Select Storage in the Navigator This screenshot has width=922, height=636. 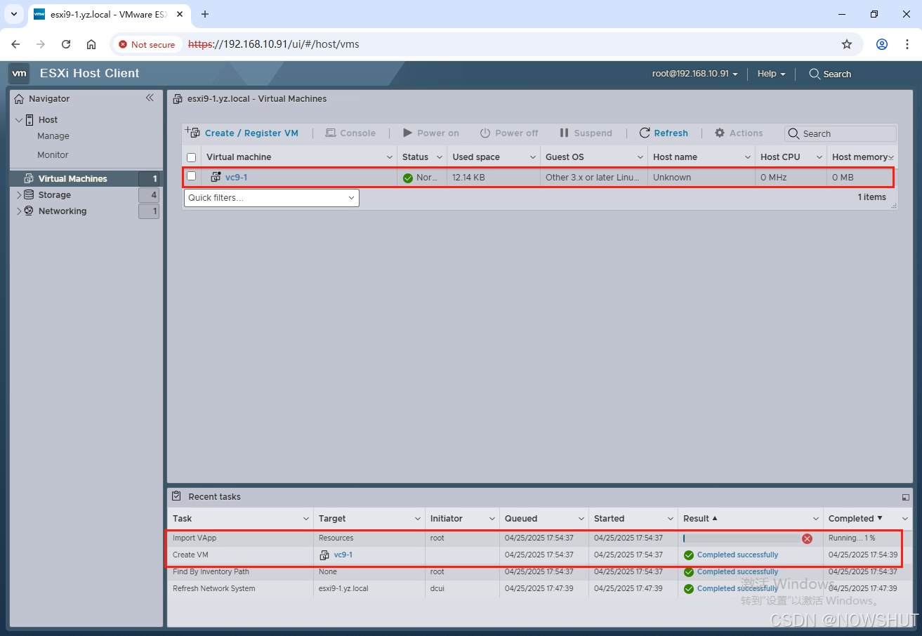click(x=55, y=194)
